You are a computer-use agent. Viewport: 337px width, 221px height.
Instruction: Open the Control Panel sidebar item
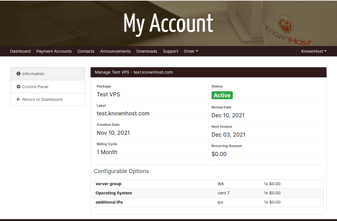coord(48,87)
